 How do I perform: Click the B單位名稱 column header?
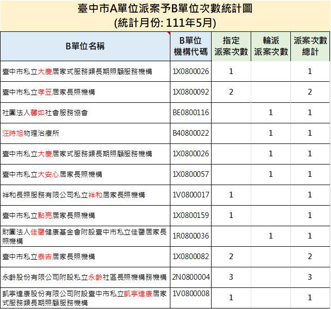85,46
